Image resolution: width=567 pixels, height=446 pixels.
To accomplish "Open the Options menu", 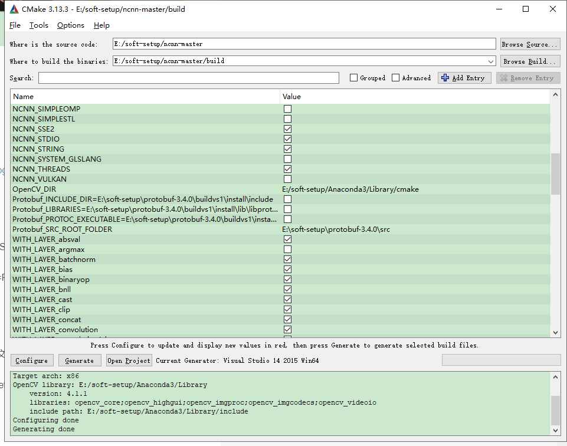I will tap(71, 25).
